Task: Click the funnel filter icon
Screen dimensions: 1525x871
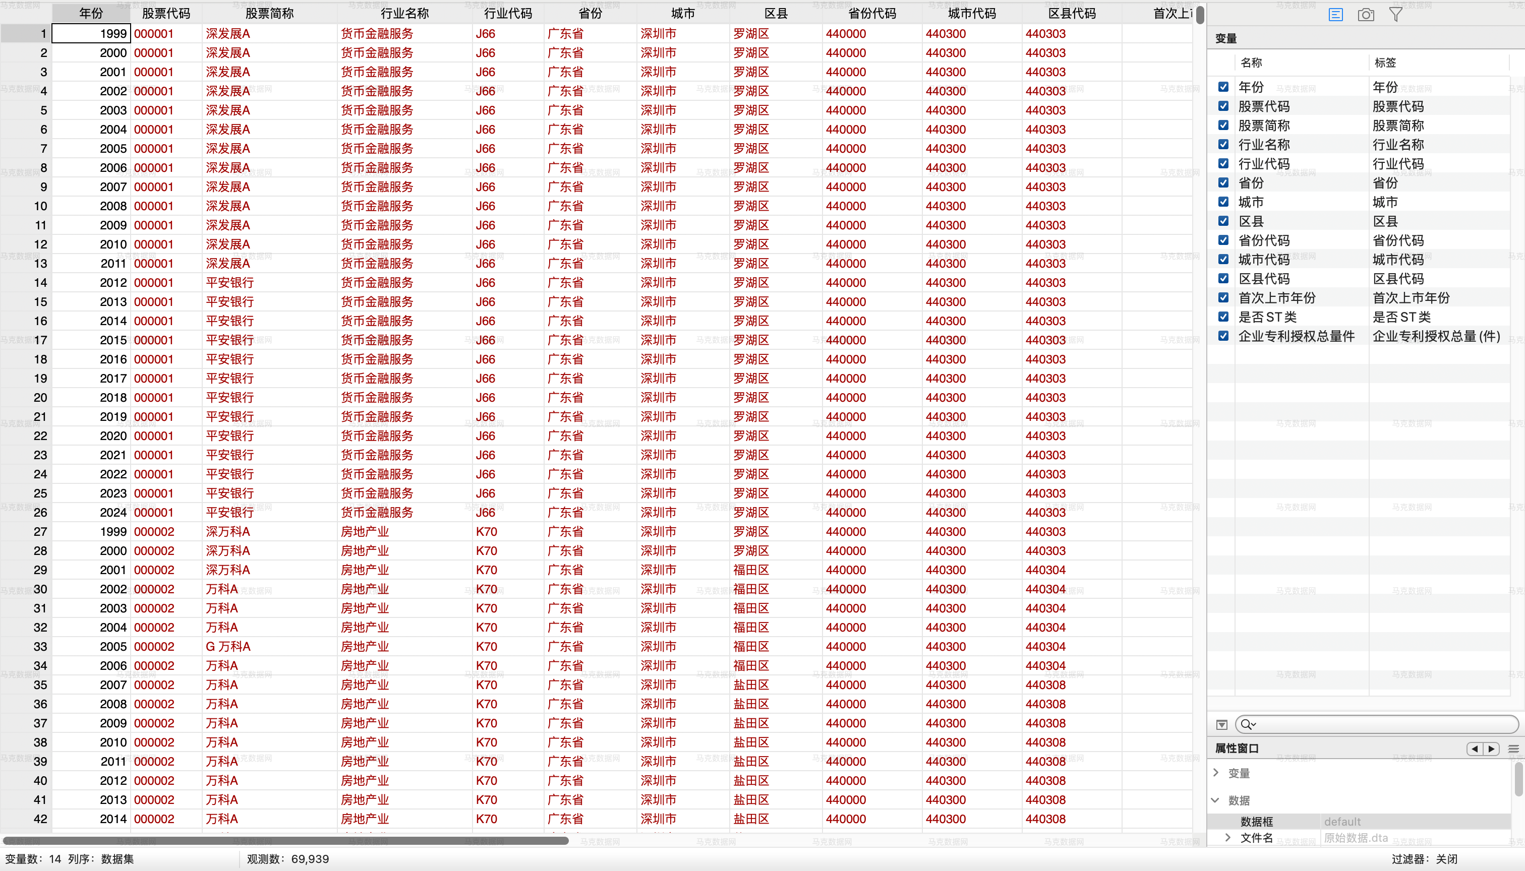Action: [x=1396, y=14]
